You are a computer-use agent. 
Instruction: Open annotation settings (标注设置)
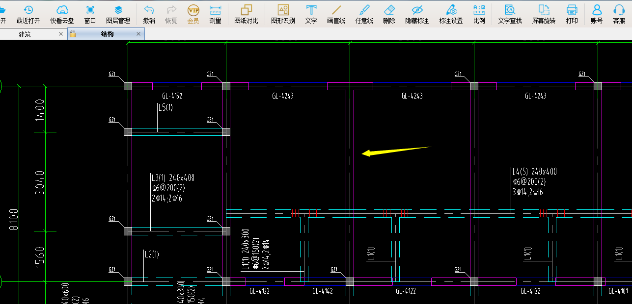tap(451, 14)
